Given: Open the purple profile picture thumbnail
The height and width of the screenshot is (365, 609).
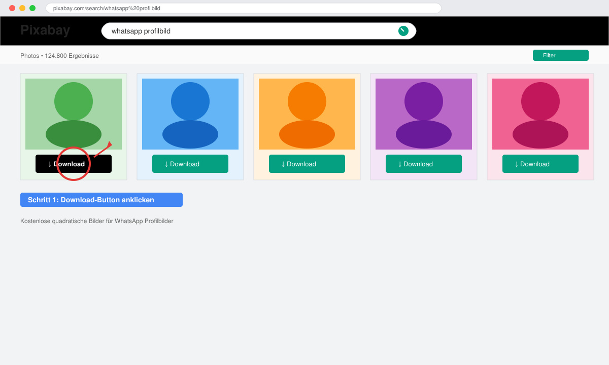Looking at the screenshot, I should [424, 114].
